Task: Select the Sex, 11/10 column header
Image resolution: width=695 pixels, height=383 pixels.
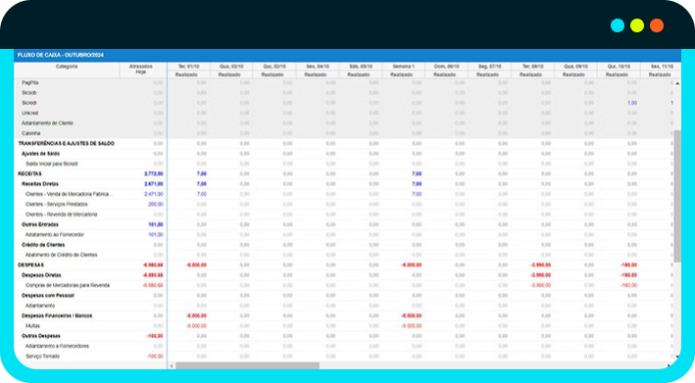Action: pyautogui.click(x=661, y=67)
